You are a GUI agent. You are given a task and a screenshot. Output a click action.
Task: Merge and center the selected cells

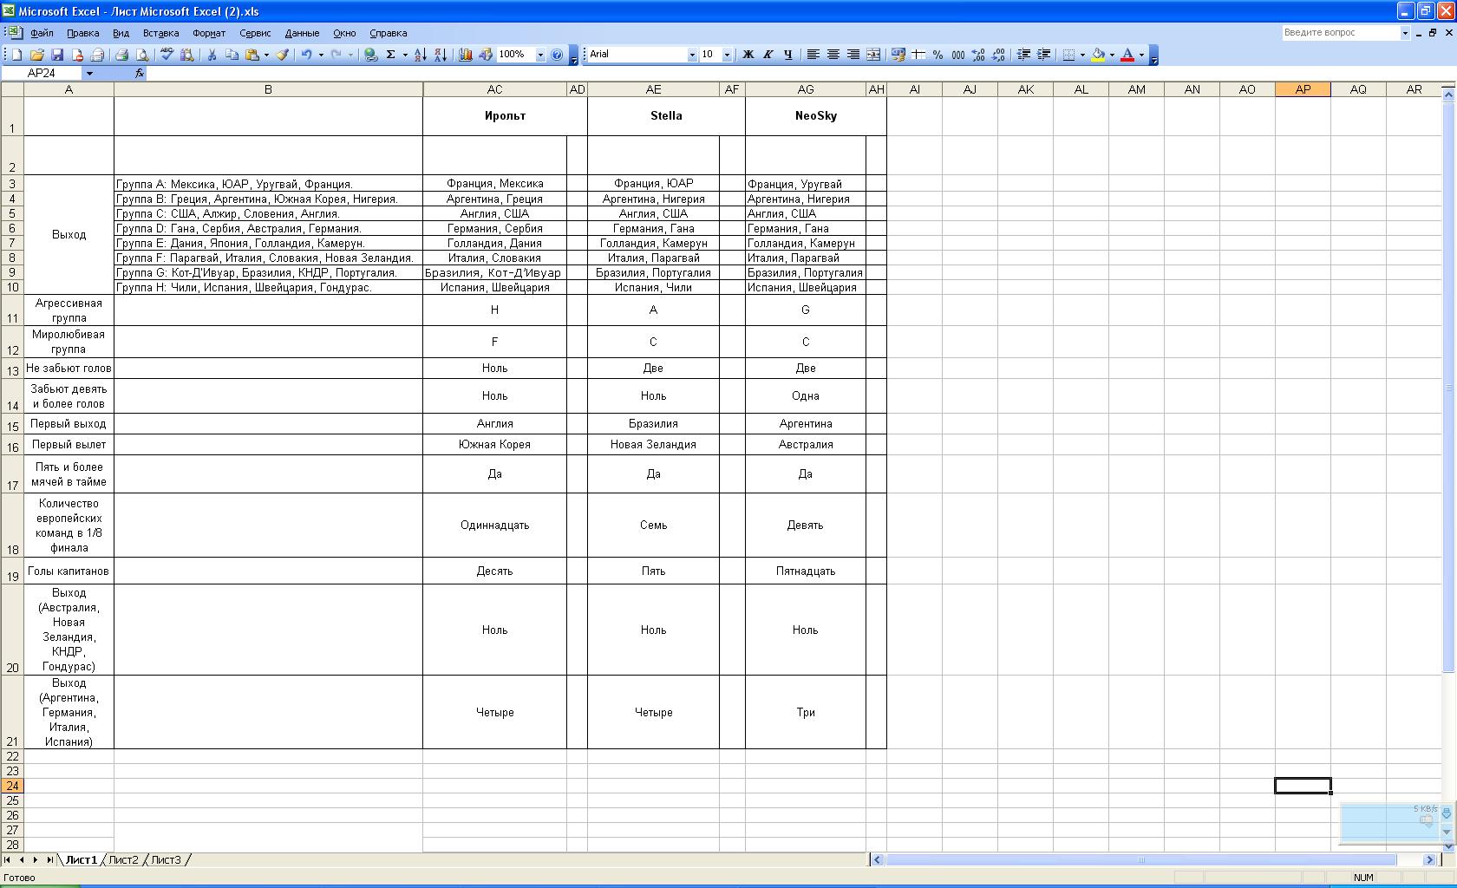(x=873, y=55)
